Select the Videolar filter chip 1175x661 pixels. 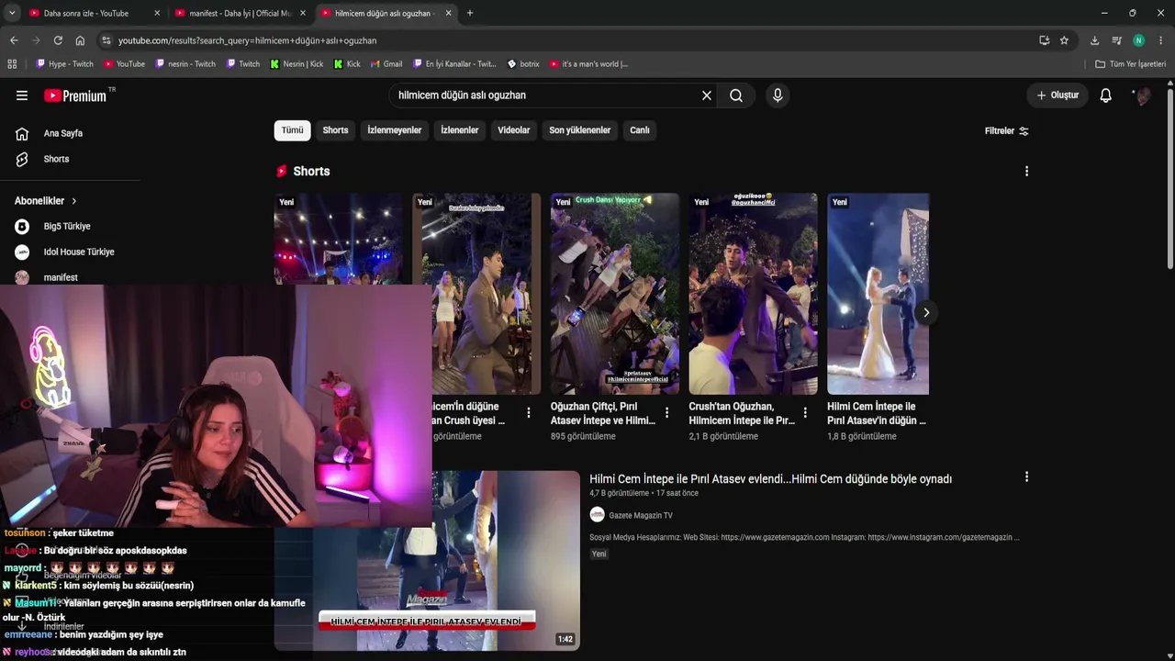(514, 130)
